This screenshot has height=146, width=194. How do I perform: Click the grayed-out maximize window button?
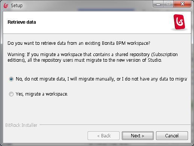168,4
